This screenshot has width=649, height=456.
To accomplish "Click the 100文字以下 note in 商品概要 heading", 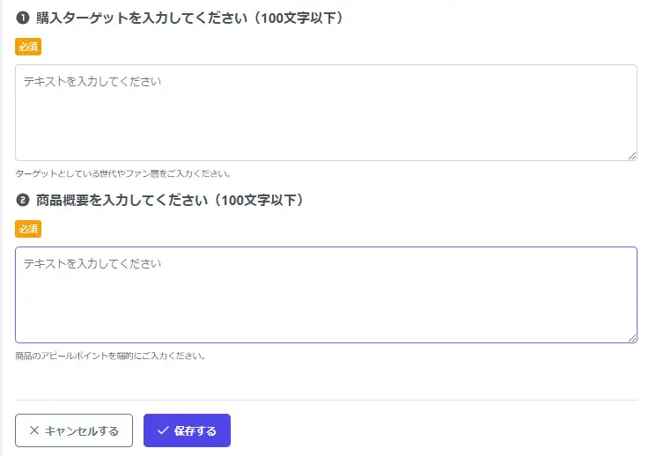I will tap(262, 200).
